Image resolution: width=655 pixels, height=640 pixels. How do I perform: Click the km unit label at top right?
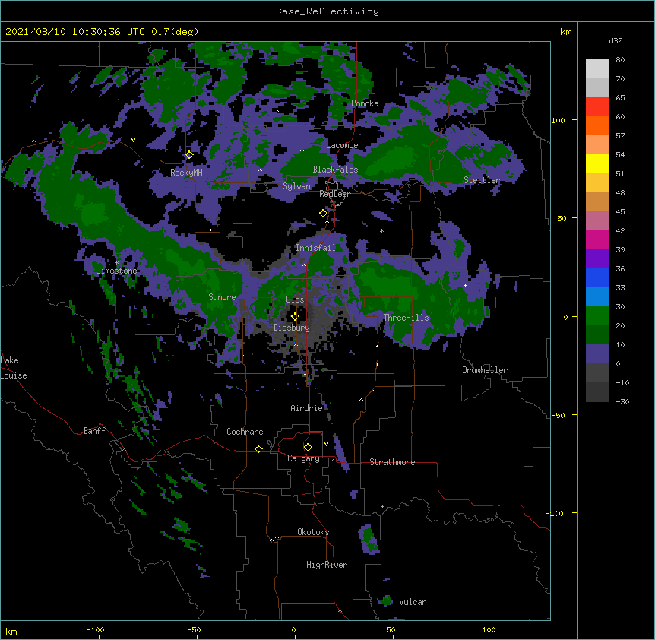pyautogui.click(x=565, y=32)
